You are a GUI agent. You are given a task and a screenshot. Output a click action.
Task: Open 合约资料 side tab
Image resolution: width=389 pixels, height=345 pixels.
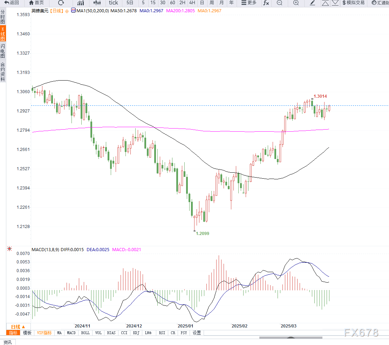(x=3, y=72)
